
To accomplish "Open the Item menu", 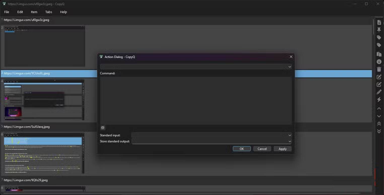I will click(34, 12).
